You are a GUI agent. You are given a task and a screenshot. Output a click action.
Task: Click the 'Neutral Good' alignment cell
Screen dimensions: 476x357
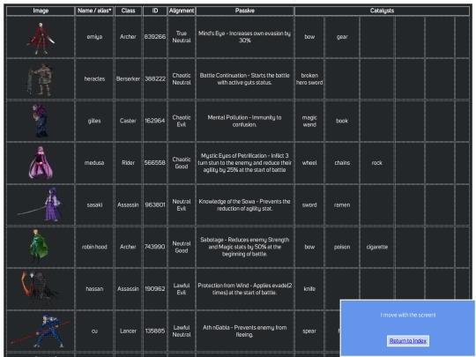[182, 247]
